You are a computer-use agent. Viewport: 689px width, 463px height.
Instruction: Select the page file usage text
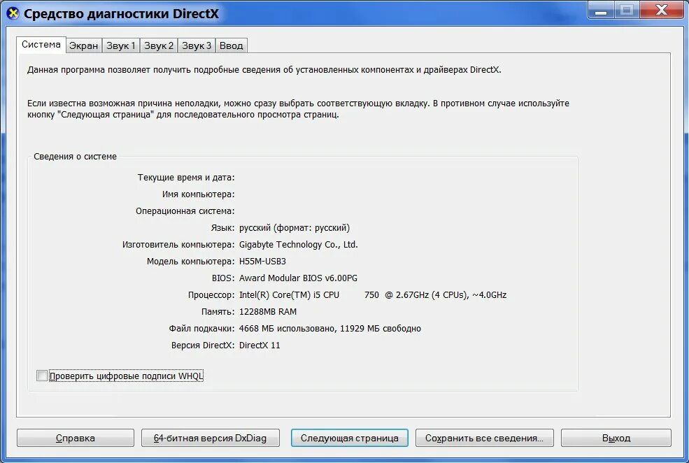330,329
